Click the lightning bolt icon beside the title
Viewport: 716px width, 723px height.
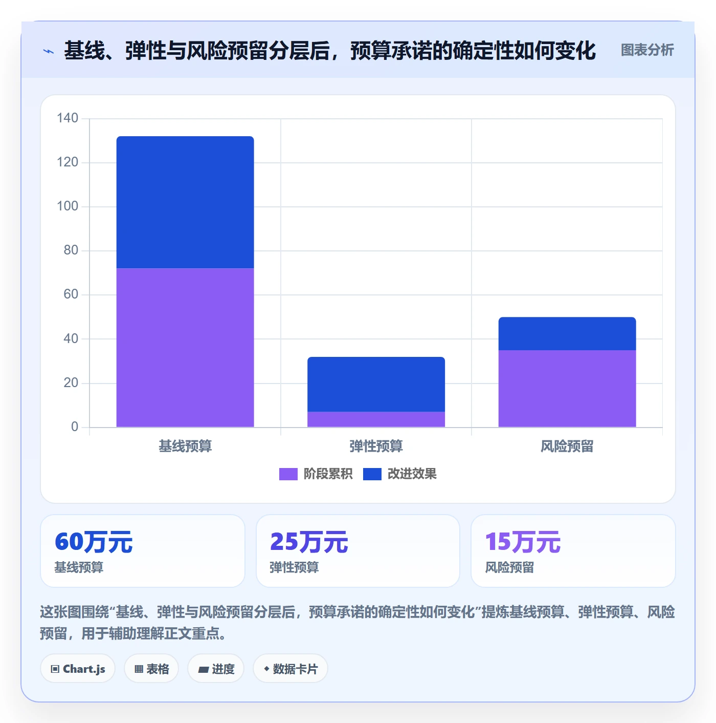point(49,51)
